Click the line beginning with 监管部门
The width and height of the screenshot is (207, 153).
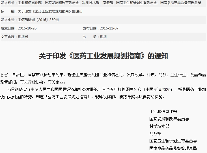(33, 82)
